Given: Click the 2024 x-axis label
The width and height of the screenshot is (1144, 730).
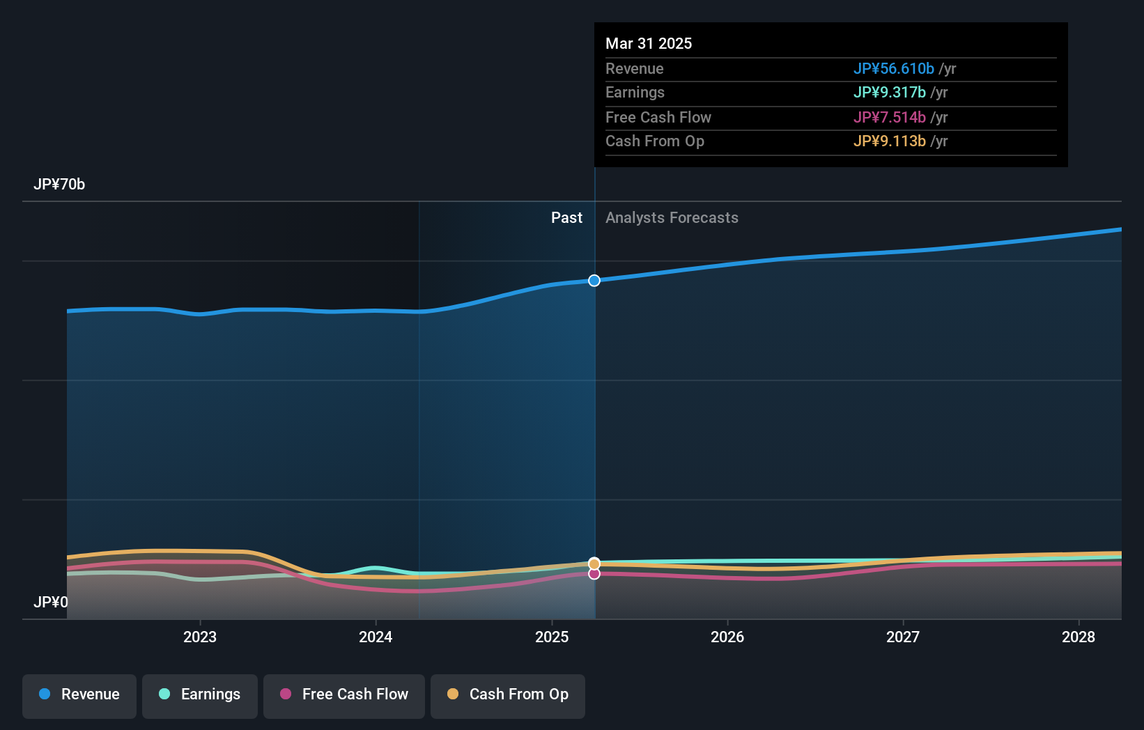Looking at the screenshot, I should (x=376, y=637).
